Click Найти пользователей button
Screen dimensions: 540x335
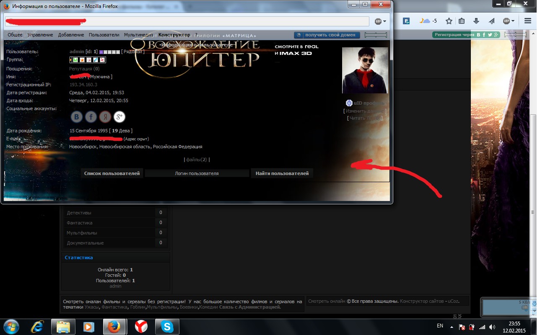click(282, 173)
